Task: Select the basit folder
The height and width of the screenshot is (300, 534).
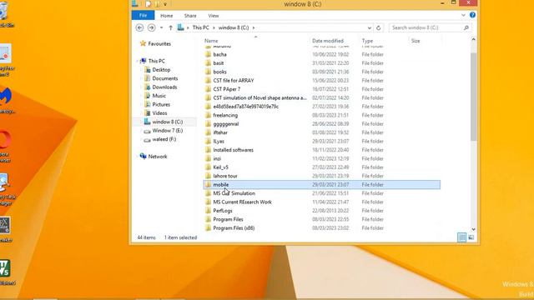Action: coord(219,63)
